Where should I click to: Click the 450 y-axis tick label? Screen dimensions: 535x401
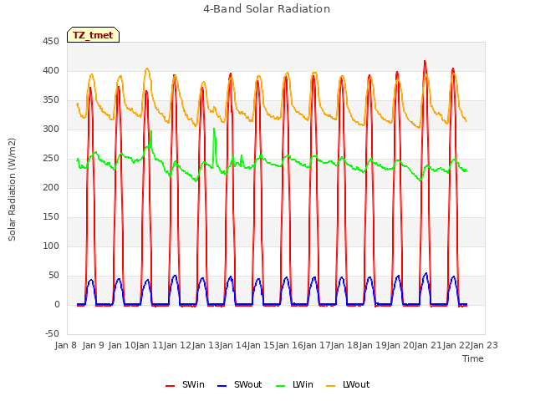pos(51,42)
